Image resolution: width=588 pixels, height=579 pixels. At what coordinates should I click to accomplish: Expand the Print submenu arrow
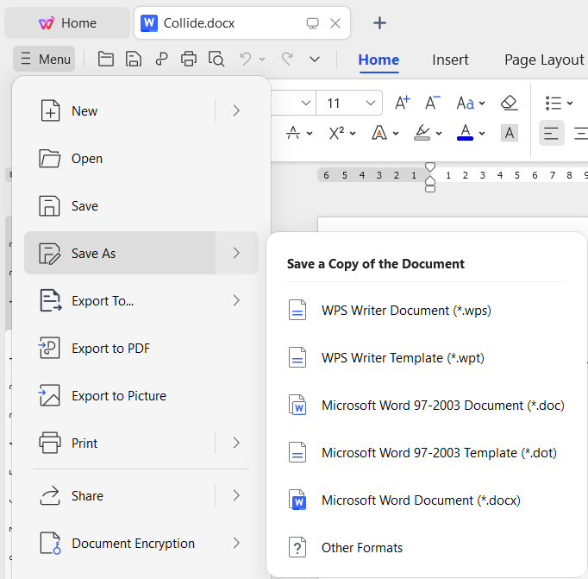[x=236, y=443]
